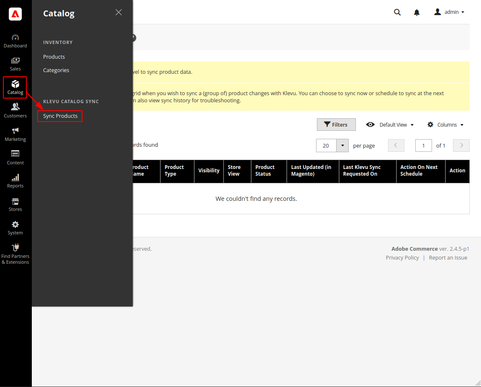Viewport: 481px width, 387px height.
Task: Click the per page value field
Action: (327, 145)
